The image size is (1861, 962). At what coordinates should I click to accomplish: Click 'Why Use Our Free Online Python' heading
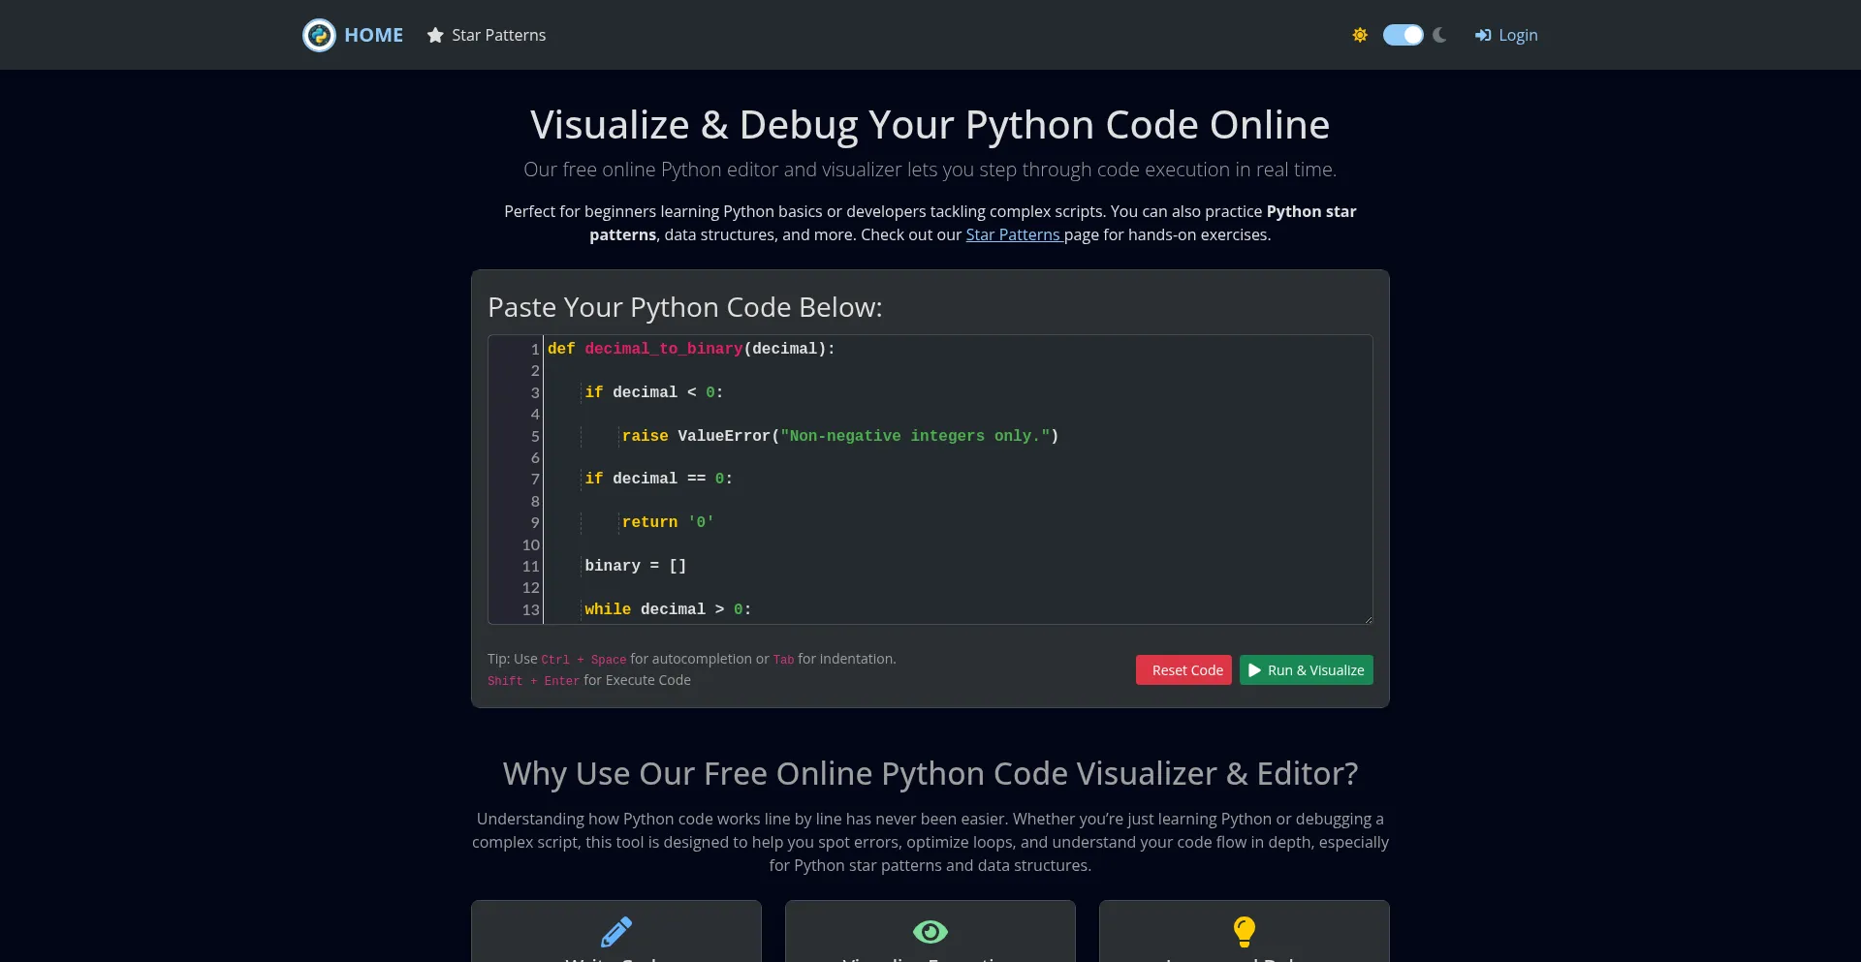click(x=930, y=773)
